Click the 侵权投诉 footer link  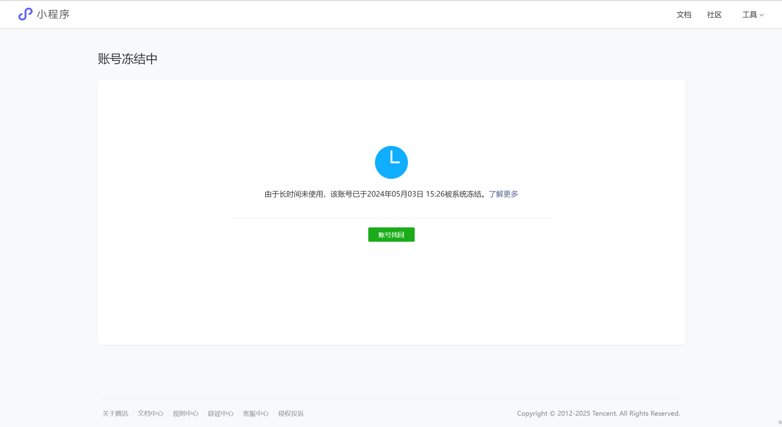coord(291,414)
